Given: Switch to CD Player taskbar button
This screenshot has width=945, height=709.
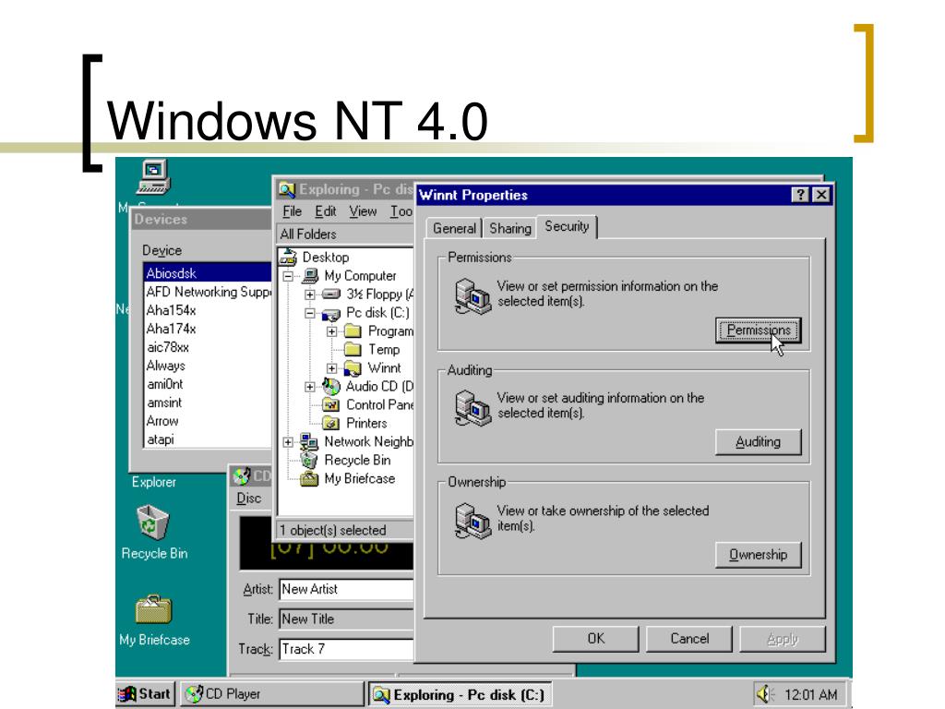Looking at the screenshot, I should point(272,694).
